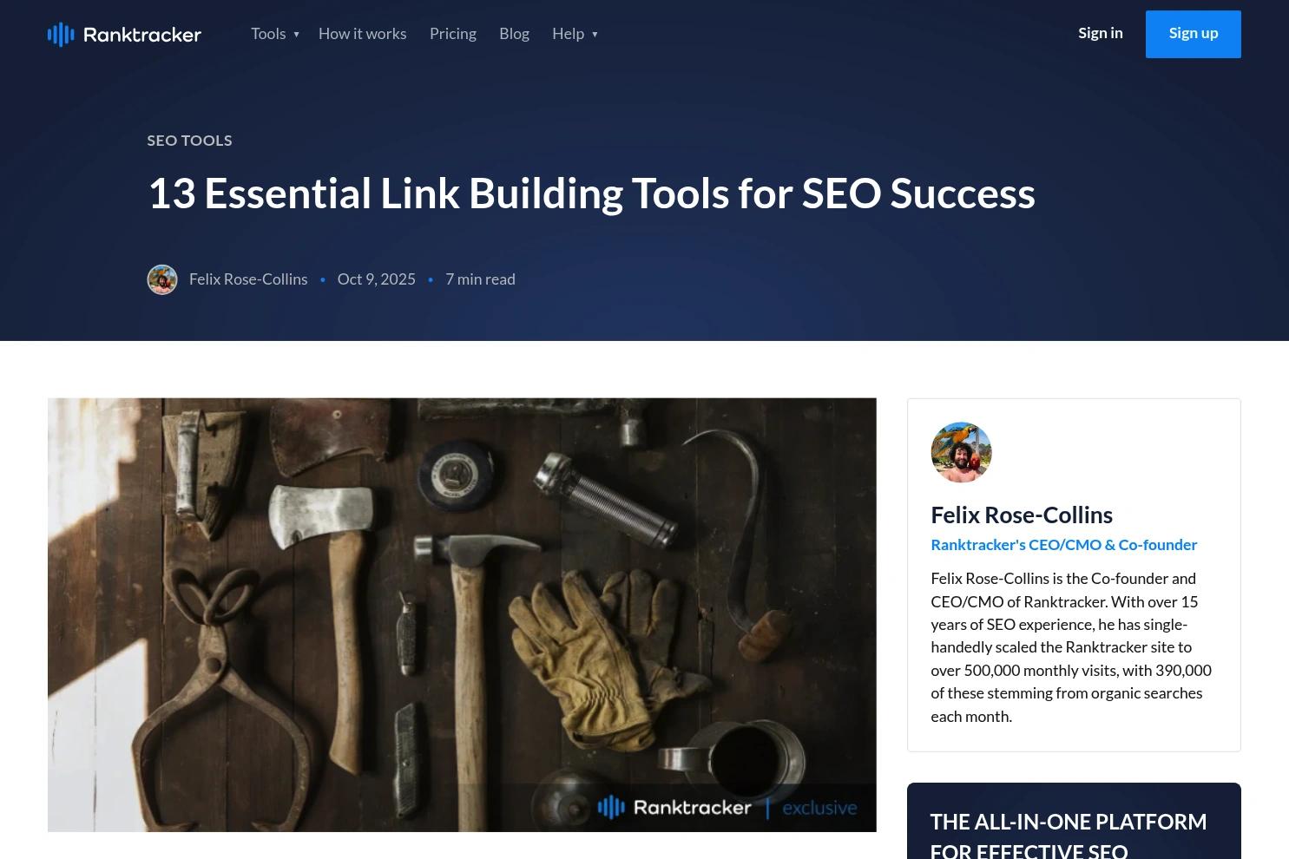Viewport: 1289px width, 859px height.
Task: Click author name Felix Rose-Collins in byline
Action: pos(248,279)
